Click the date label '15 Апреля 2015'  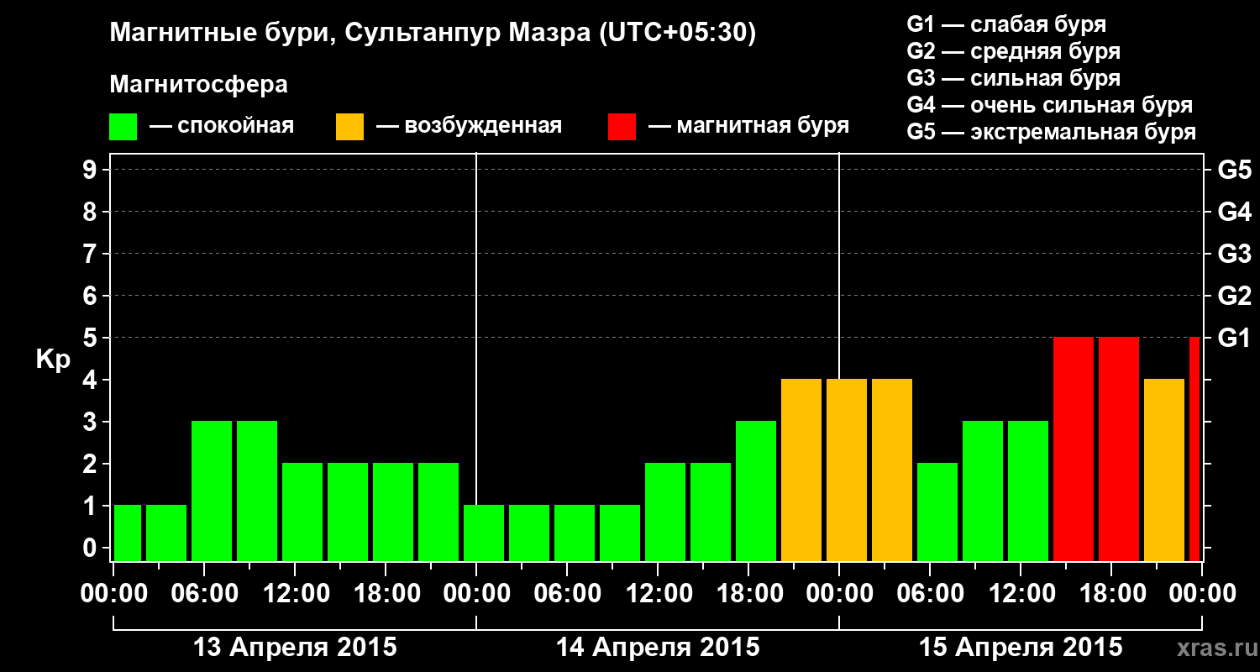1021,648
